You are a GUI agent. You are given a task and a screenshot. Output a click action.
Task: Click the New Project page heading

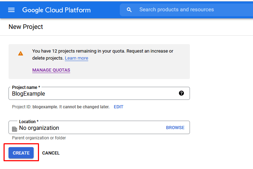(x=26, y=27)
